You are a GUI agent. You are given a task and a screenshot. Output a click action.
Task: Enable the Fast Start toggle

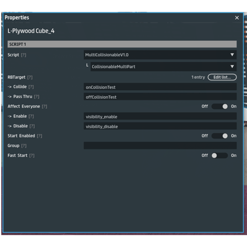pyautogui.click(x=220, y=156)
